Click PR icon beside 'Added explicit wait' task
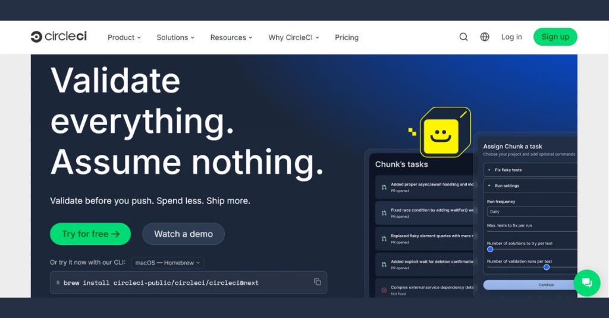This screenshot has width=609, height=318. click(384, 265)
